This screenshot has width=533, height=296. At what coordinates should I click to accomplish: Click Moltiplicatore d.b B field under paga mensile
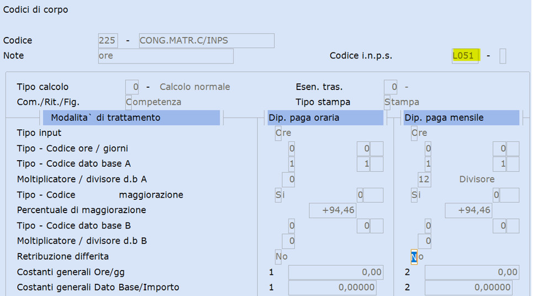(x=424, y=241)
